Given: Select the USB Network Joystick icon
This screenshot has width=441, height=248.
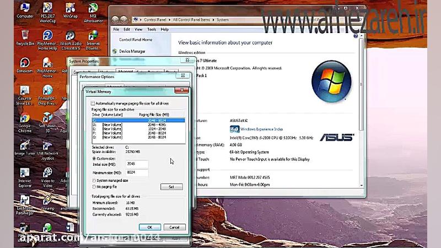Looking at the screenshot, I should (x=47, y=150).
